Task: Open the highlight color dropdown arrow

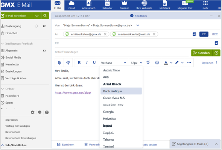Action: [x=182, y=62]
